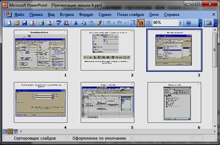220x145 pixels.
Task: Open the Правка menu
Action: click(36, 15)
